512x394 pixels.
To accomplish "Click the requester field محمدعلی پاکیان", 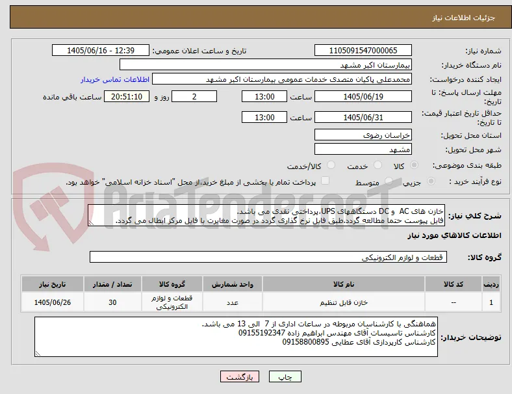I will click(x=282, y=79).
